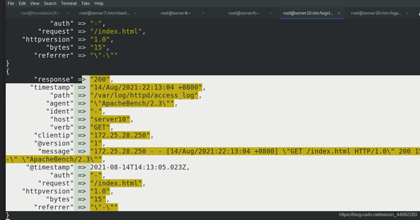The height and width of the screenshot is (220, 420).
Task: Click "/index.html" in the unhighlighted dark record
Action: point(116,31)
